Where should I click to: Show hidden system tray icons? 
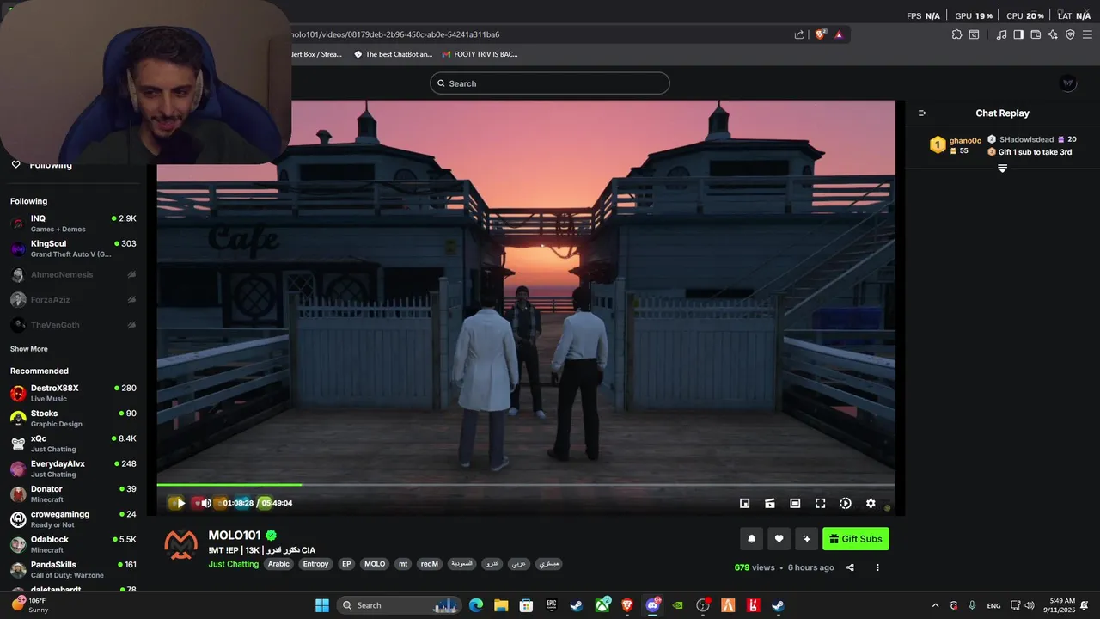[935, 605]
